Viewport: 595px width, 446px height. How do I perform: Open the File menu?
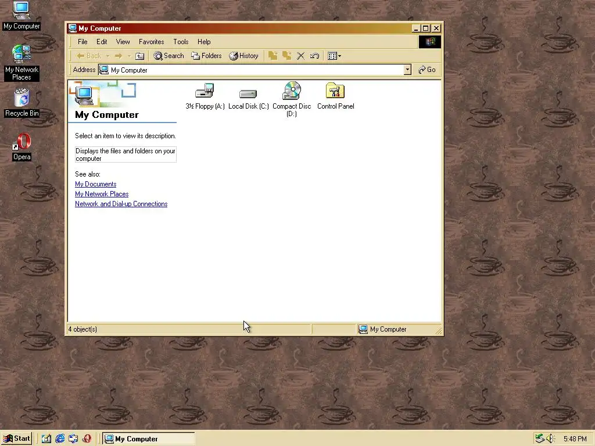83,42
